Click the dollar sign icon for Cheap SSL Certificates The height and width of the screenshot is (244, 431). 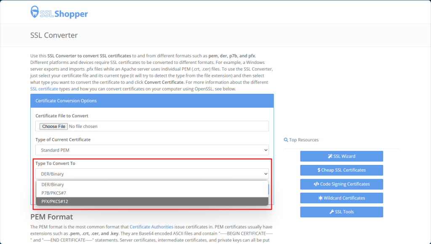[x=319, y=170]
